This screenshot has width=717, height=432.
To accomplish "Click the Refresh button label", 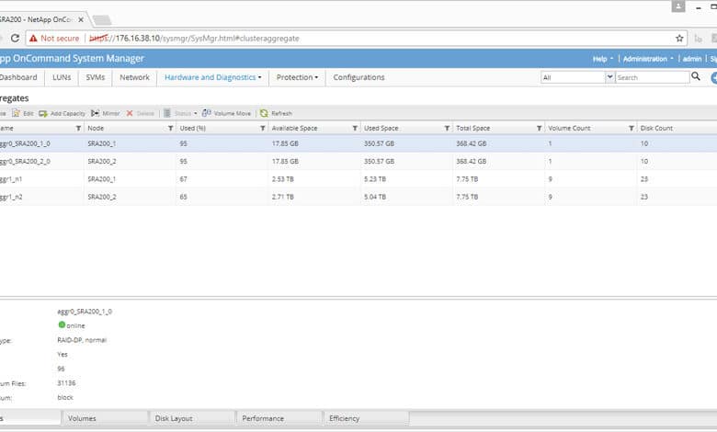I will tap(281, 113).
